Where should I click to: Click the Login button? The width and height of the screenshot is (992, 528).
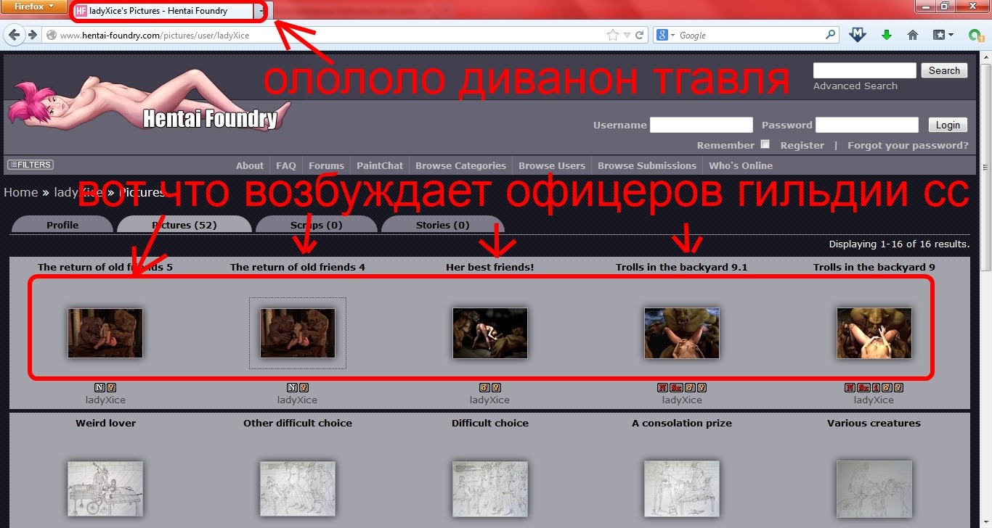948,125
